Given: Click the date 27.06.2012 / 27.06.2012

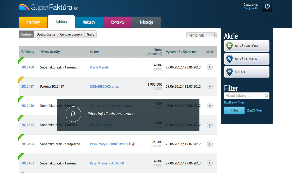Looking at the screenshot, I should coord(183,163).
